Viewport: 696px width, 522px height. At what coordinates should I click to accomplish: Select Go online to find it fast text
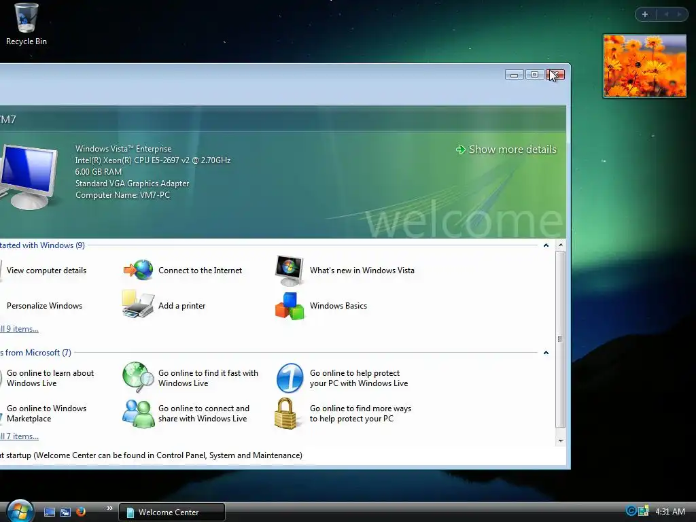point(208,378)
